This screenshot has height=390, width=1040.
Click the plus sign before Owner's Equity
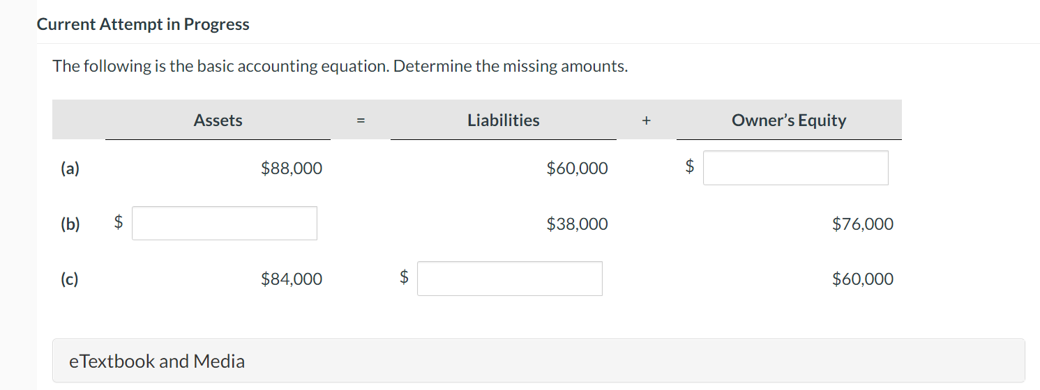point(647,120)
